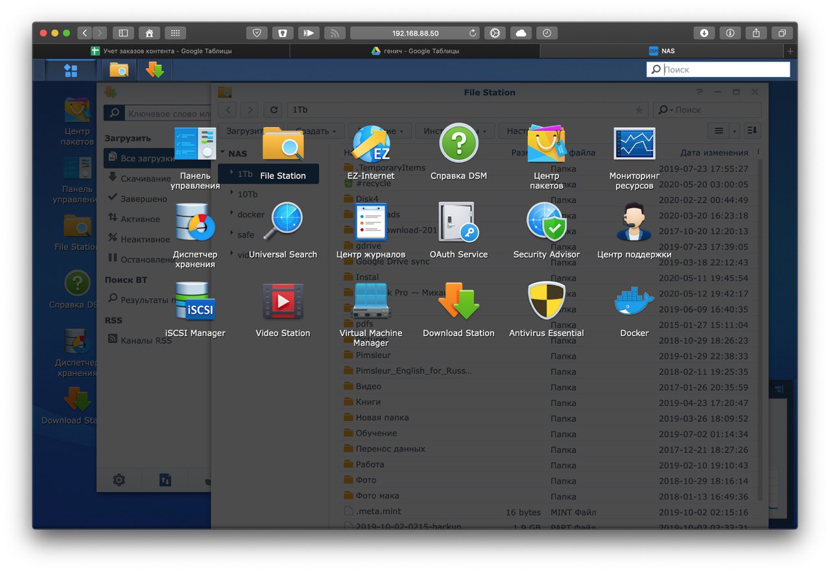Select the Перенос данных folder row
Screen dimensions: 830x572
point(549,449)
